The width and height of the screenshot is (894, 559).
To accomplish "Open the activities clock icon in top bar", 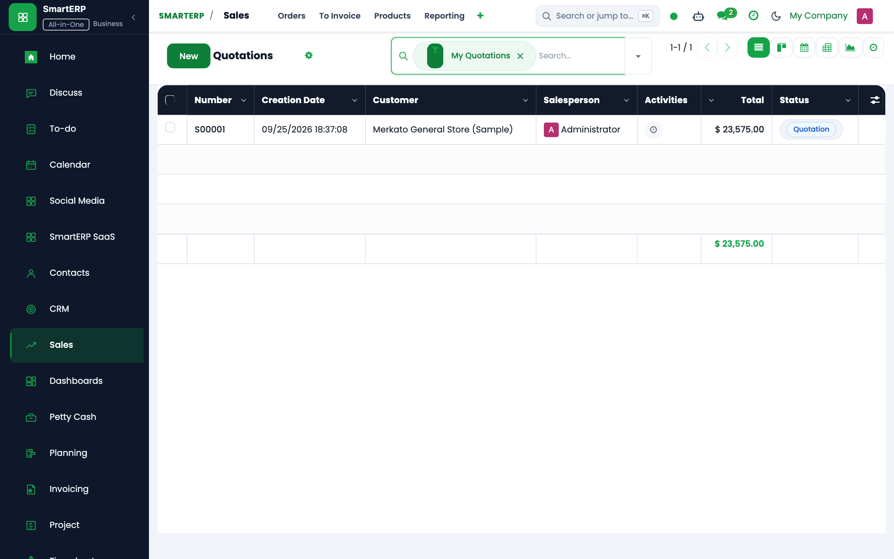I will tap(753, 16).
